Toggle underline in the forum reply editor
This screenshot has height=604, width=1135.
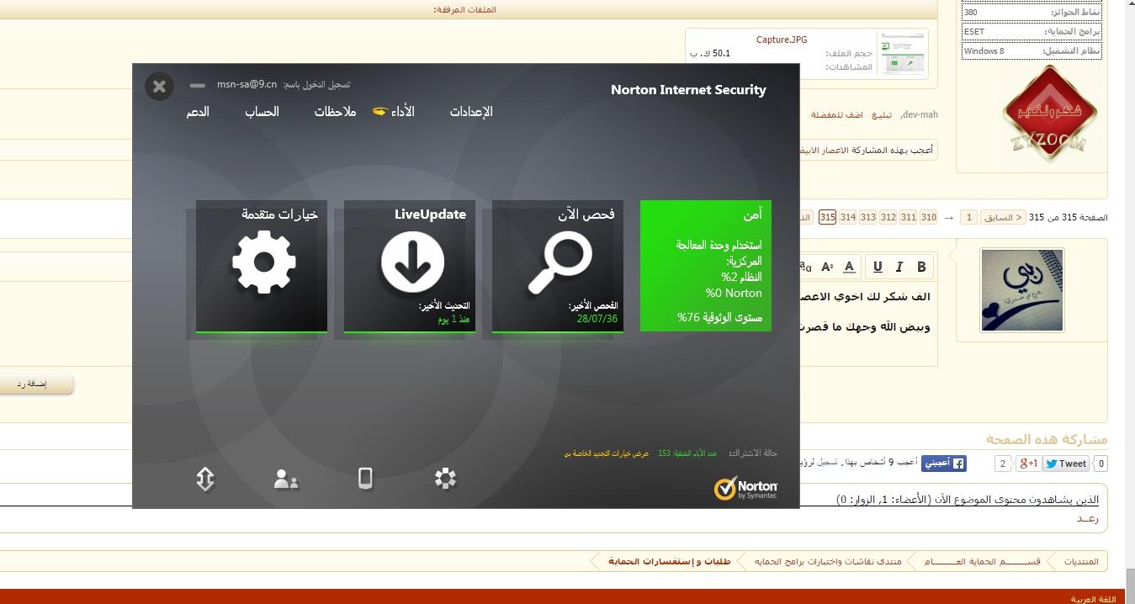pyautogui.click(x=878, y=267)
